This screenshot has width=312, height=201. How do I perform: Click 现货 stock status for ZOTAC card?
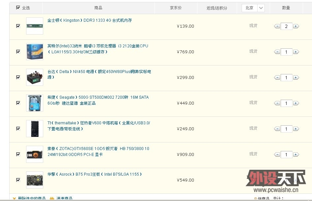[253, 154]
